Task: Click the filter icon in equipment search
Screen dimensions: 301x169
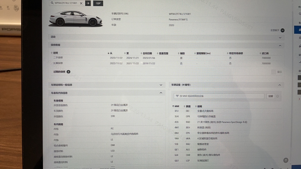Action: [x=177, y=96]
